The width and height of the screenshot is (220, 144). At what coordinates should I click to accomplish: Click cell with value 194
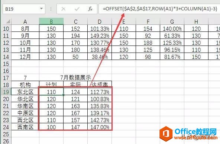click(75, 36)
